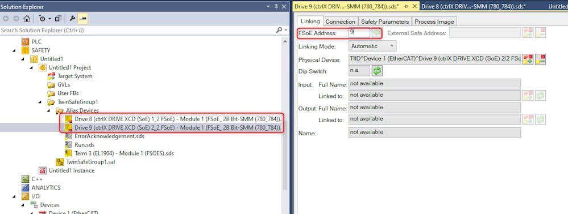Viewport: 568px width, 214px height.
Task: Click Physical Device link-add icon
Action: click(x=528, y=59)
